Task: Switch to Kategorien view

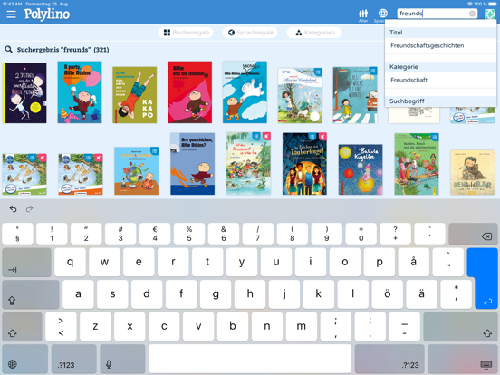Action: pos(314,33)
